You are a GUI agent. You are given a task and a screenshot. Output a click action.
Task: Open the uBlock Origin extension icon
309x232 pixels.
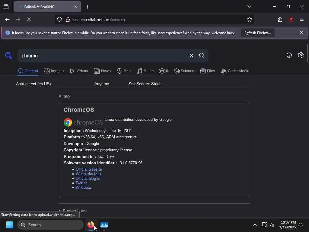click(291, 19)
